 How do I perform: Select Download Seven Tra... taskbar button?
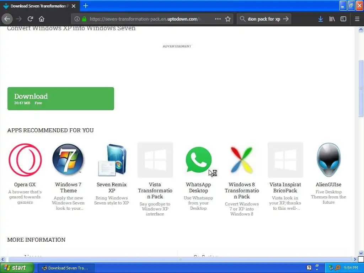point(66,268)
